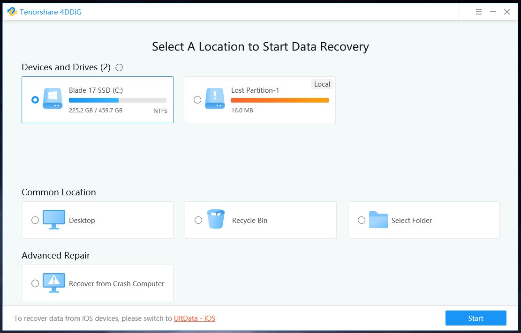Click the Lost Partition-1 orange usage bar
The width and height of the screenshot is (521, 333).
(x=279, y=100)
